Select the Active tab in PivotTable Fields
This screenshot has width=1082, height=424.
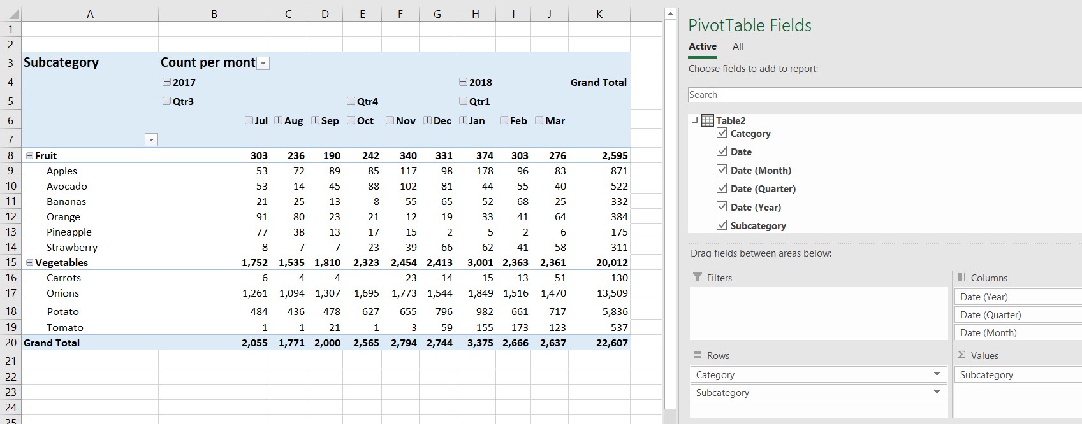[702, 46]
